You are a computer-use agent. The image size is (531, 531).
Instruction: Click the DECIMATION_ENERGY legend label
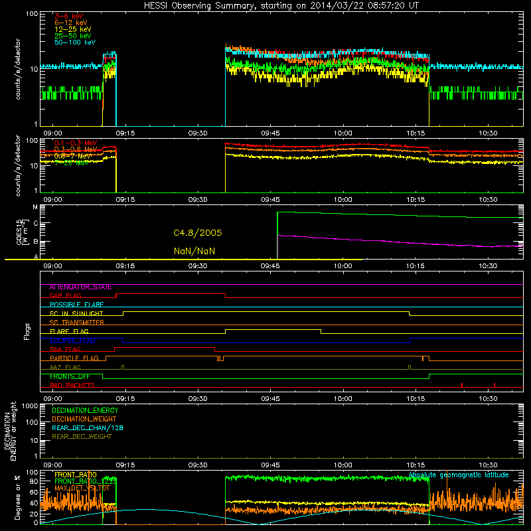tap(85, 410)
